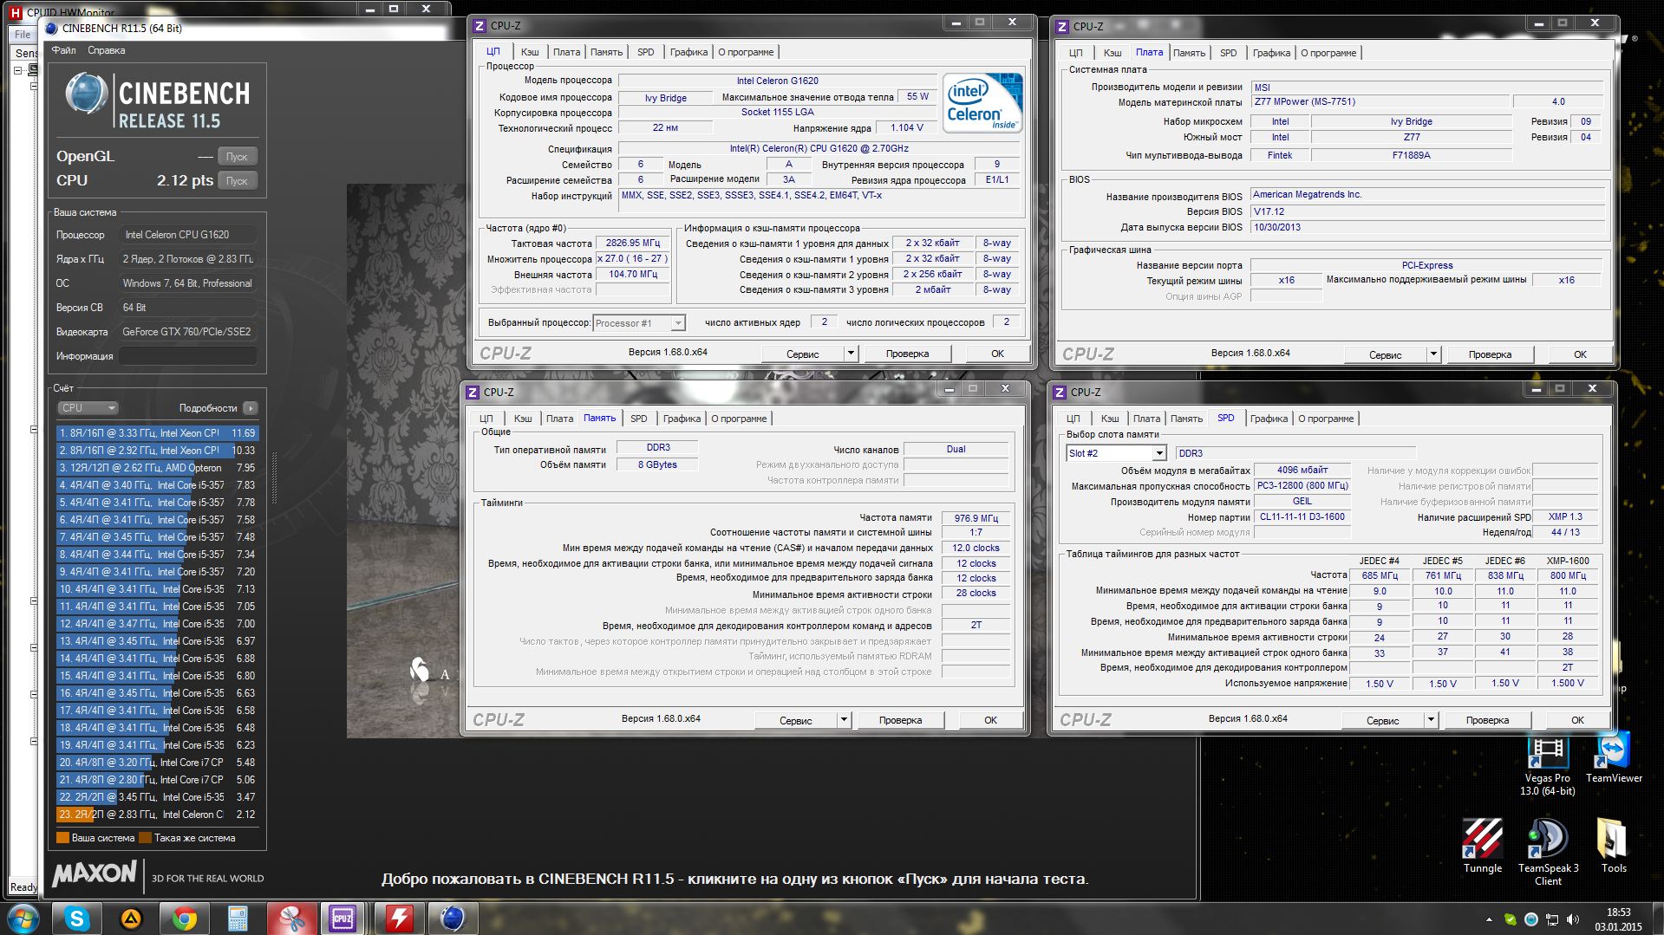Viewport: 1664px width, 935px height.
Task: Click Сервис button in the Память window
Action: tap(795, 720)
